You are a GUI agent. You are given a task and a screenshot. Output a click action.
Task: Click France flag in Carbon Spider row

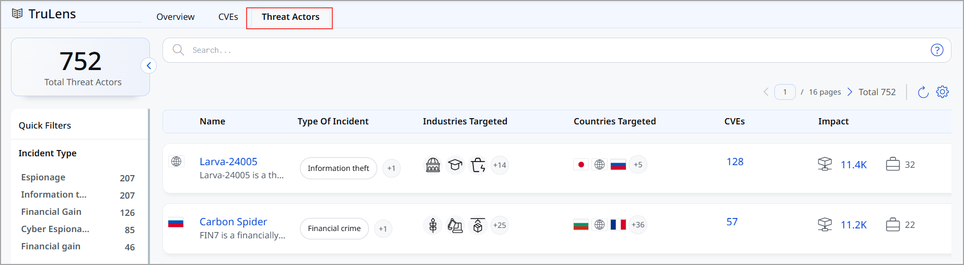618,225
